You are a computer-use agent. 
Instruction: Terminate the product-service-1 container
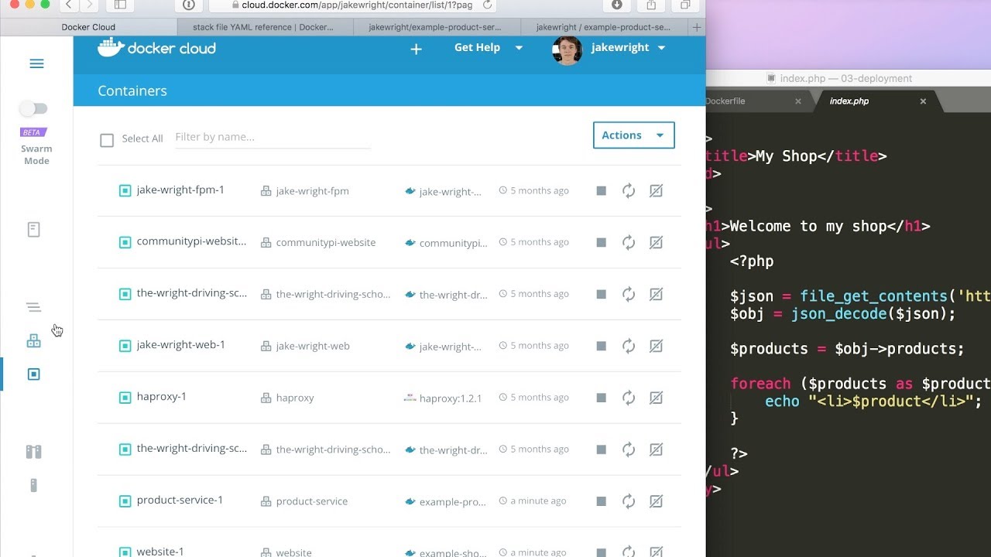click(656, 502)
